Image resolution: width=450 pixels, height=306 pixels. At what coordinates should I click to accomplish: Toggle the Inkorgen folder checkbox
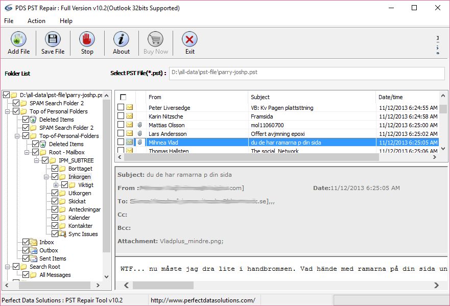(55, 177)
